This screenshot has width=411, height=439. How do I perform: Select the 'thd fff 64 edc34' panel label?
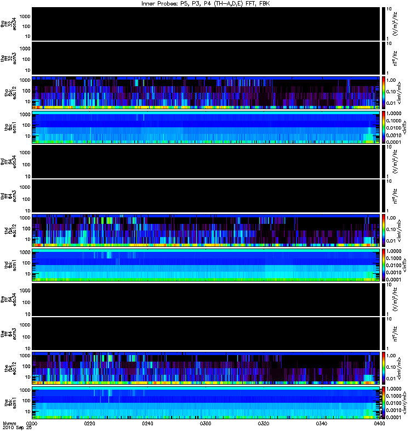(9, 162)
